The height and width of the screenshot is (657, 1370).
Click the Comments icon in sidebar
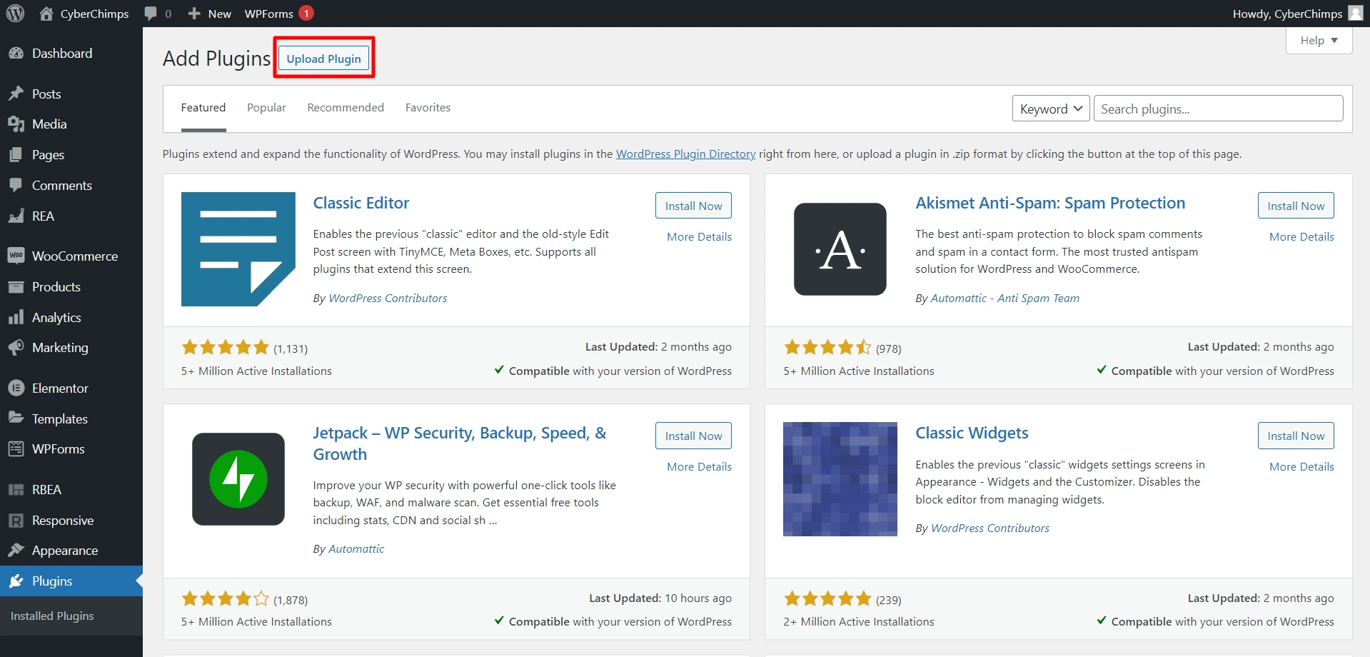tap(16, 185)
